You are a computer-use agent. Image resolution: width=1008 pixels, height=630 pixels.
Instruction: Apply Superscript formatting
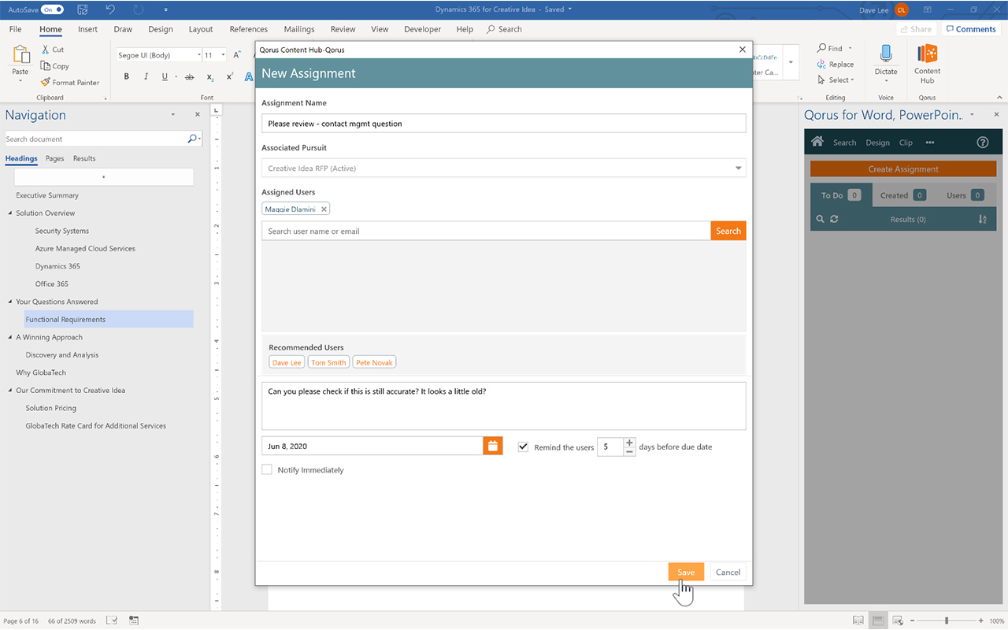(229, 76)
